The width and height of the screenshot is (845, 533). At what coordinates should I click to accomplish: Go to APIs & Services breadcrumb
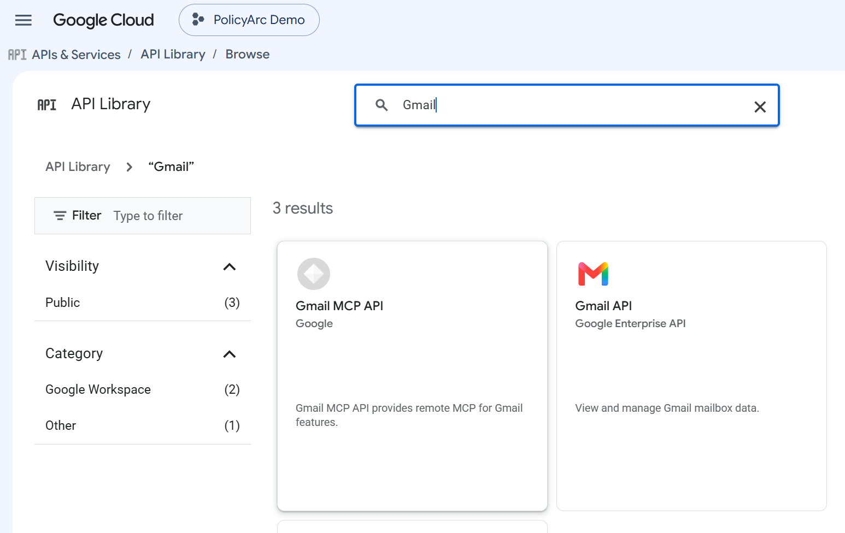click(76, 55)
